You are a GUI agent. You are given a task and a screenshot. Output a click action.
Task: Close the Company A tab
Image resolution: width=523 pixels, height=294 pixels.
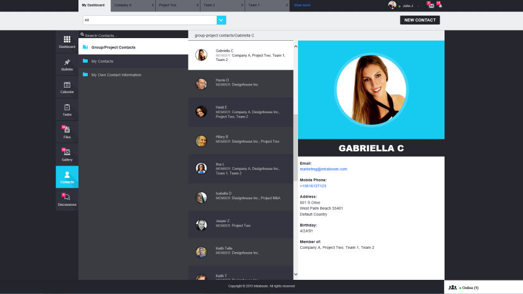point(153,5)
